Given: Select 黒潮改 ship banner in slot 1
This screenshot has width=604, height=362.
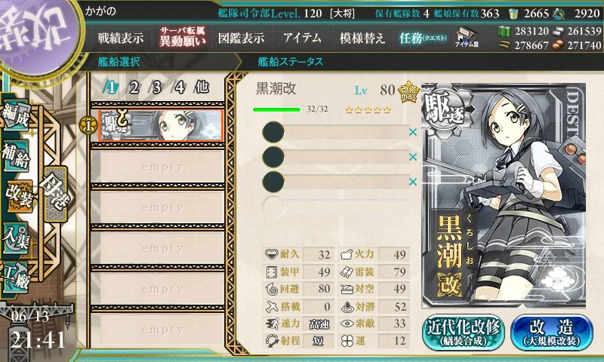Looking at the screenshot, I should [x=161, y=125].
